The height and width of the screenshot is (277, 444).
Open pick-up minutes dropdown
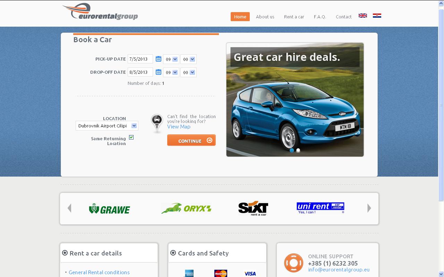(188, 59)
